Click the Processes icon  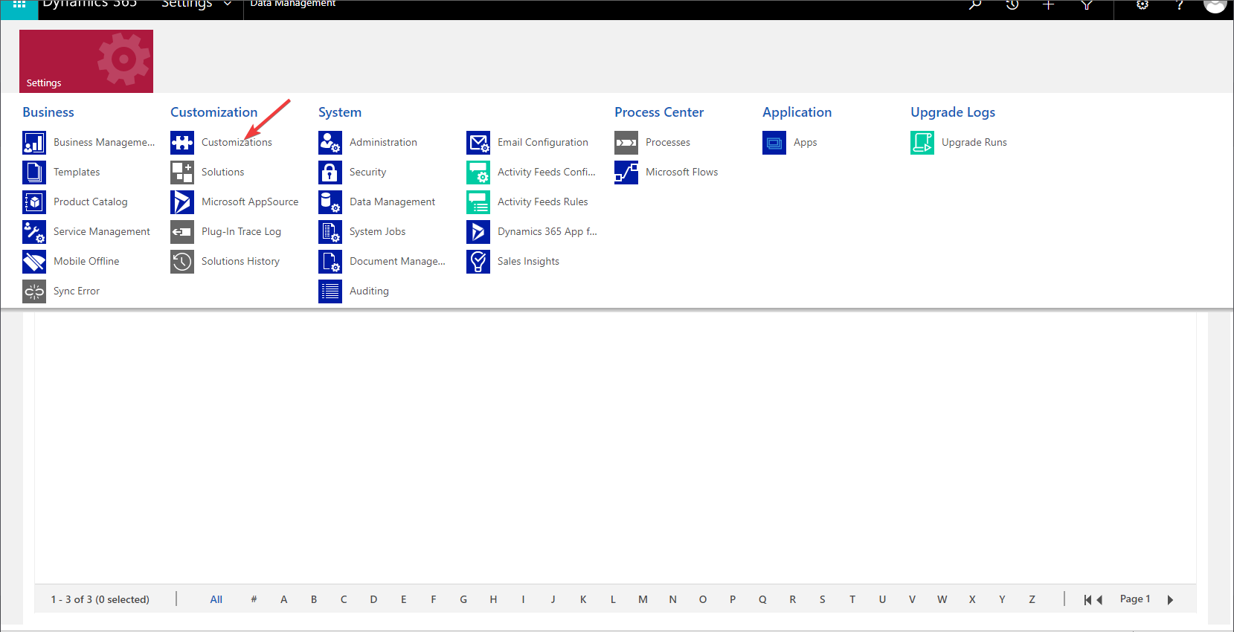click(626, 143)
